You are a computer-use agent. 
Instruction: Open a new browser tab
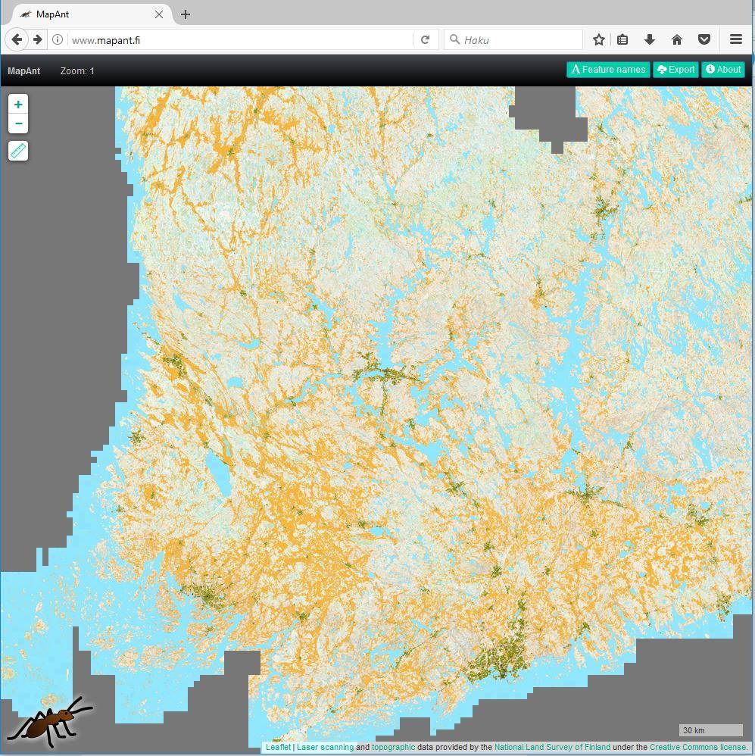coord(186,14)
